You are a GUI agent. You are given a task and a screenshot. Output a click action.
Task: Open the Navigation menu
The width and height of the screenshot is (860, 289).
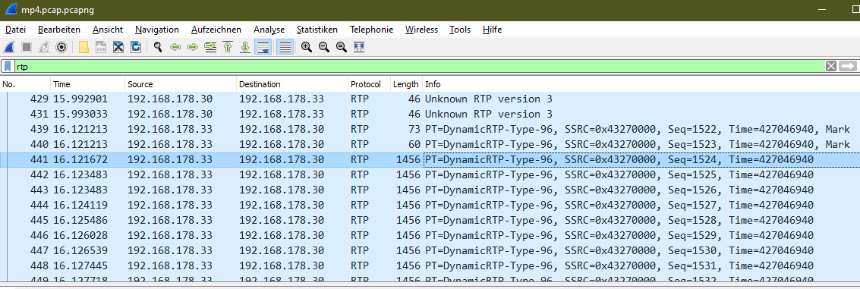click(157, 30)
